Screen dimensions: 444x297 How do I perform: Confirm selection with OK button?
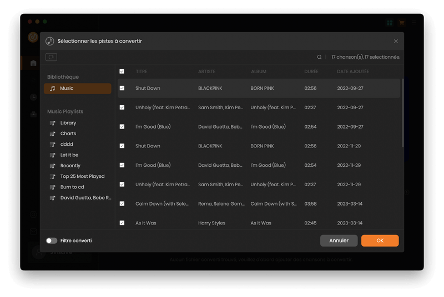click(380, 240)
